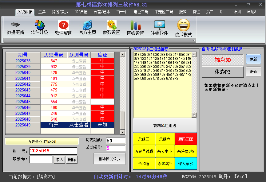This screenshot has height=182, width=266.
Task: Open the 跨度/复式 tab
Action: pos(60,12)
